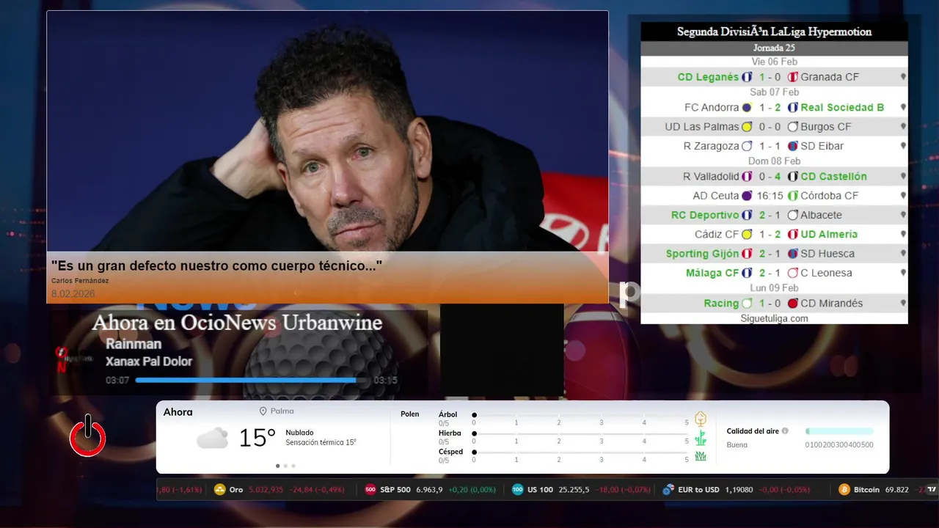The width and height of the screenshot is (939, 528).
Task: Click the Granada CF club crest
Action: pos(792,77)
